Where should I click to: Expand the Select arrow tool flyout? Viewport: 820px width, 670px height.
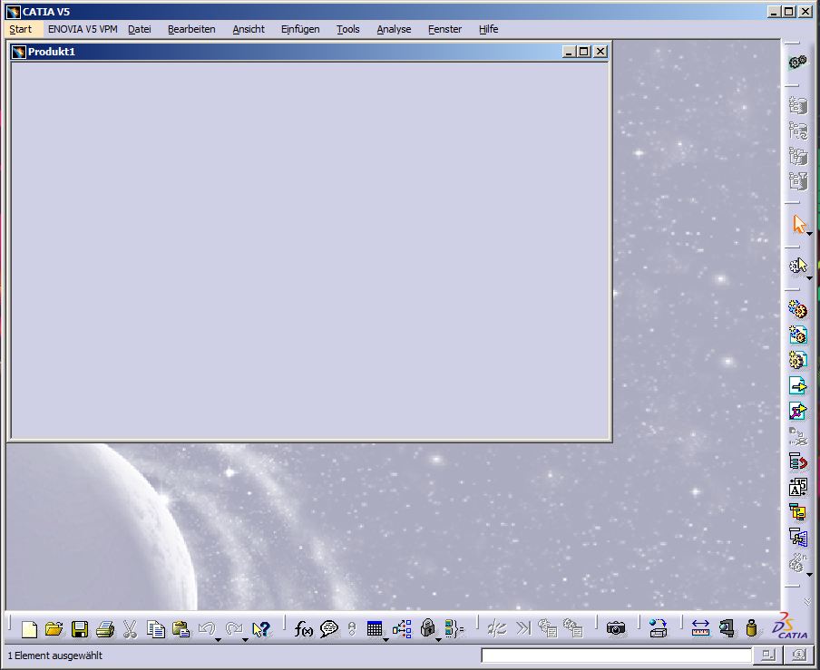[x=809, y=234]
